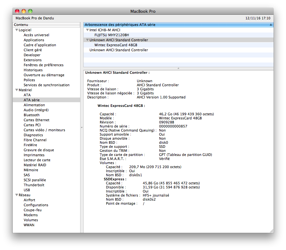Select AirPort under Réseau
This screenshot has width=286, height=250.
point(29,200)
